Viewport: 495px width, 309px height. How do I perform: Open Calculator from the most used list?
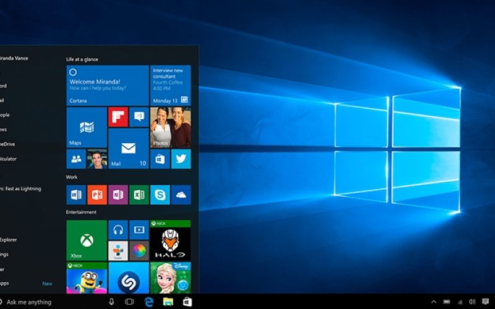point(8,159)
